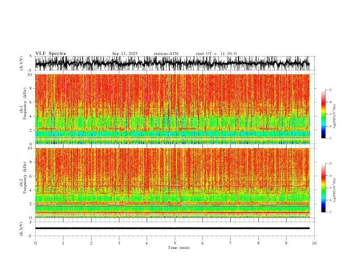Click lower color bar label 'log(PSD)(V²/Hz)'
Viewport: 354px width, 273px height.
335,190
